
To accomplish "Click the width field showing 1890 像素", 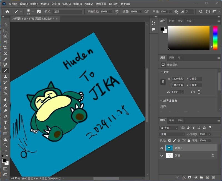I will coord(178,79).
